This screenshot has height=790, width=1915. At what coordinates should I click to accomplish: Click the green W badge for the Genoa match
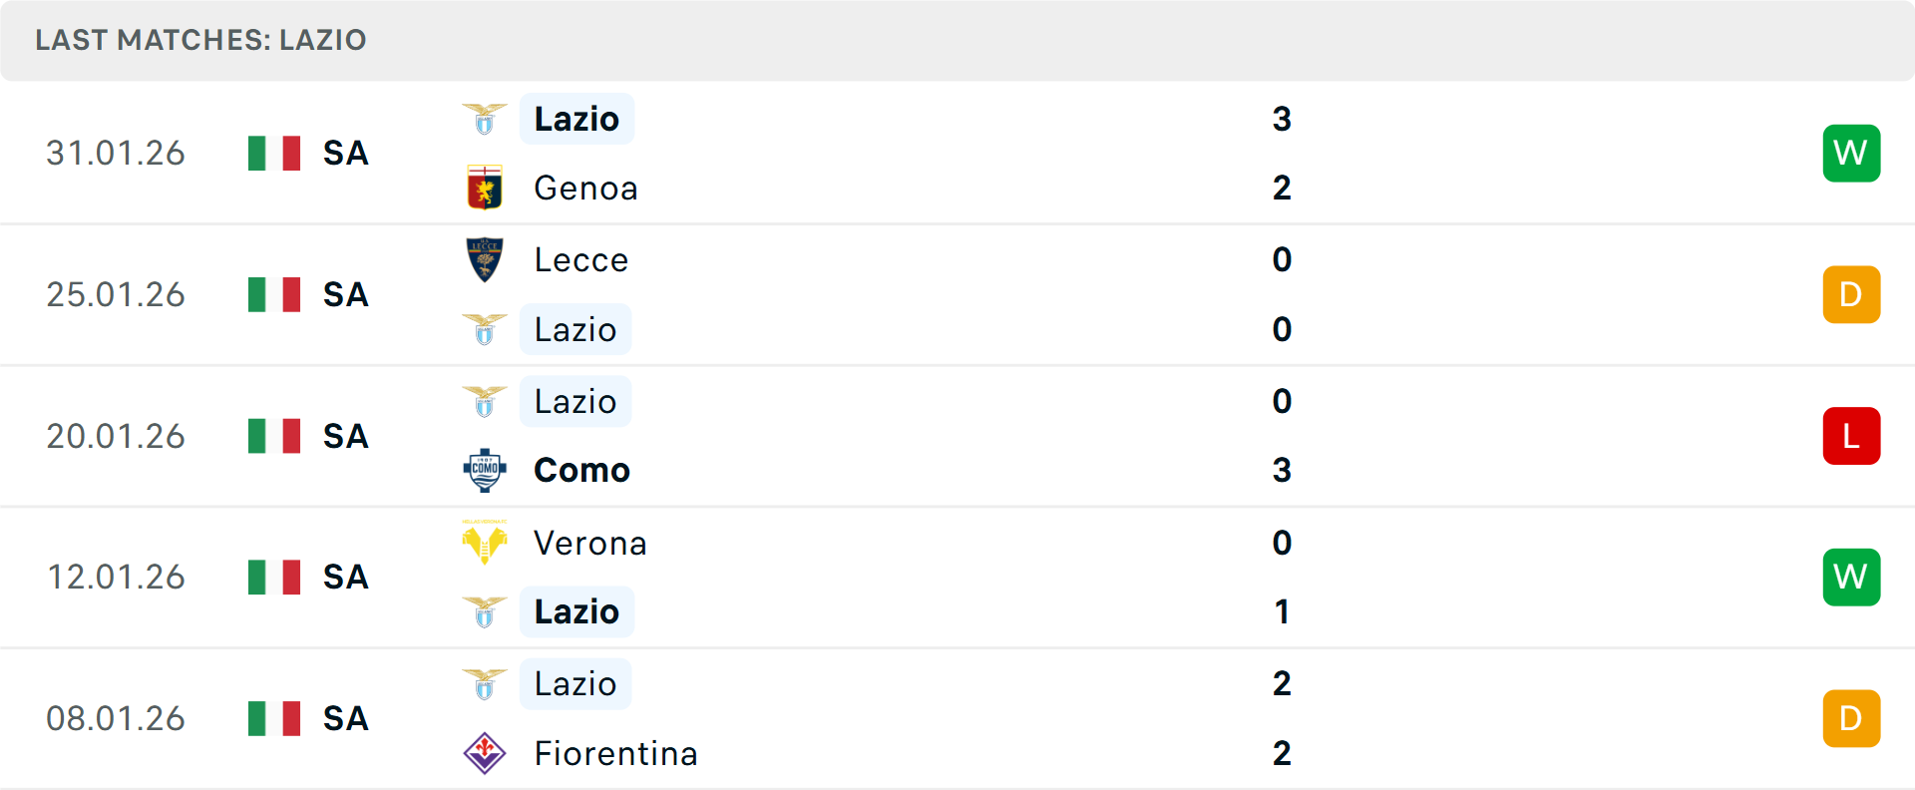1851,153
